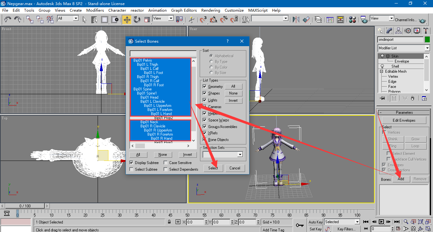
Task: Click the Pin Stack icon
Action: pyautogui.click(x=382, y=98)
